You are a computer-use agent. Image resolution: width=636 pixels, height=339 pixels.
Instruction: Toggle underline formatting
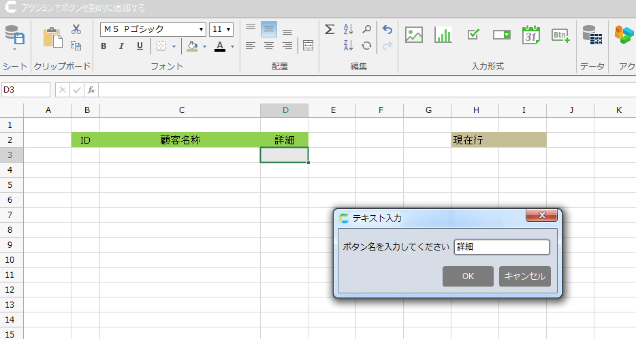click(x=140, y=46)
